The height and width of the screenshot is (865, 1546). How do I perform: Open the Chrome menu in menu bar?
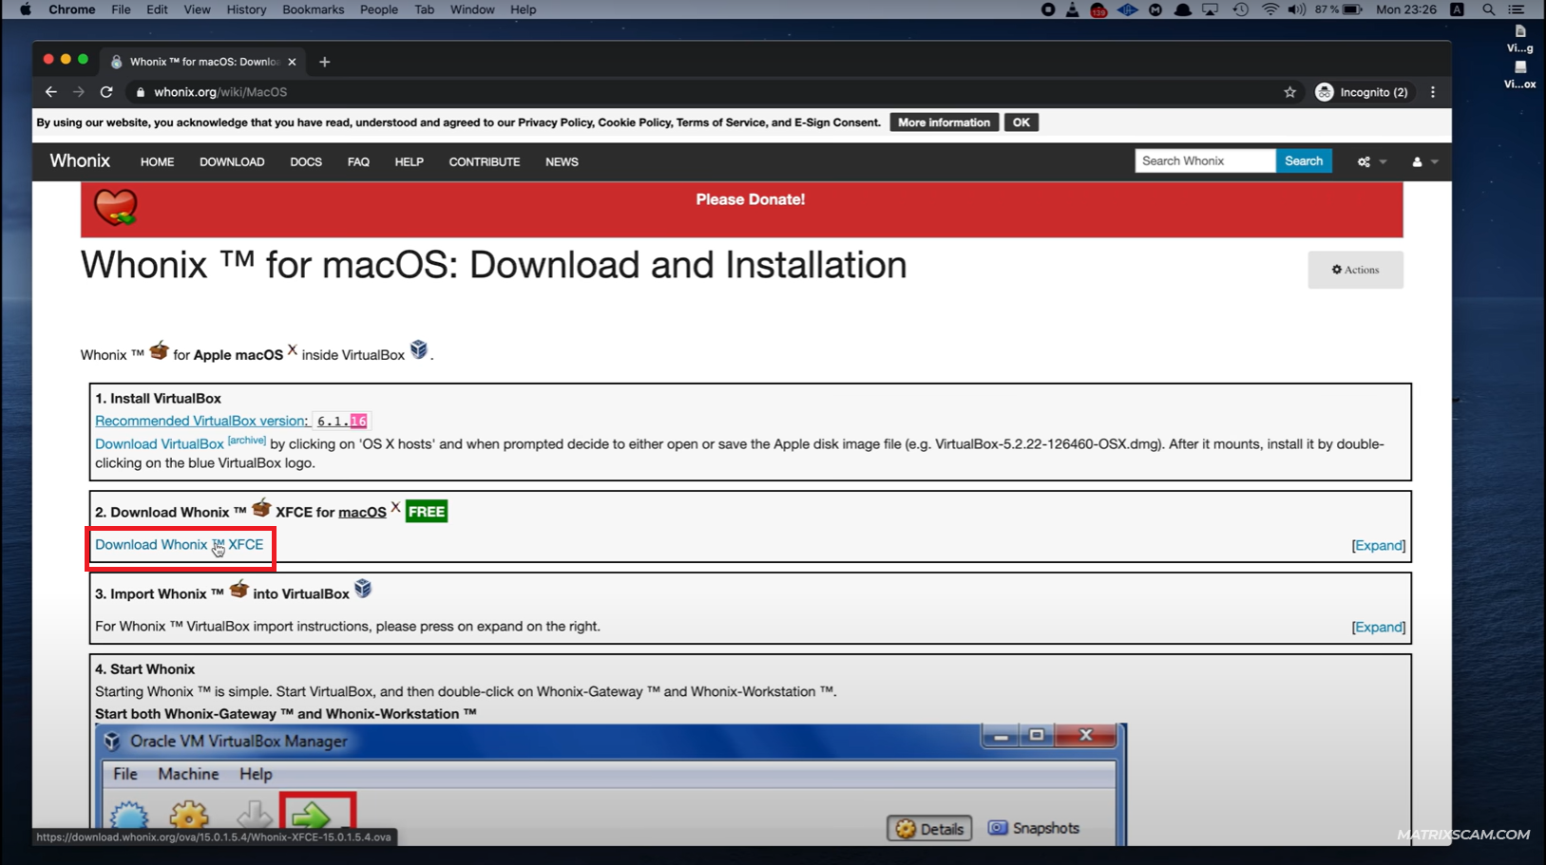(72, 9)
